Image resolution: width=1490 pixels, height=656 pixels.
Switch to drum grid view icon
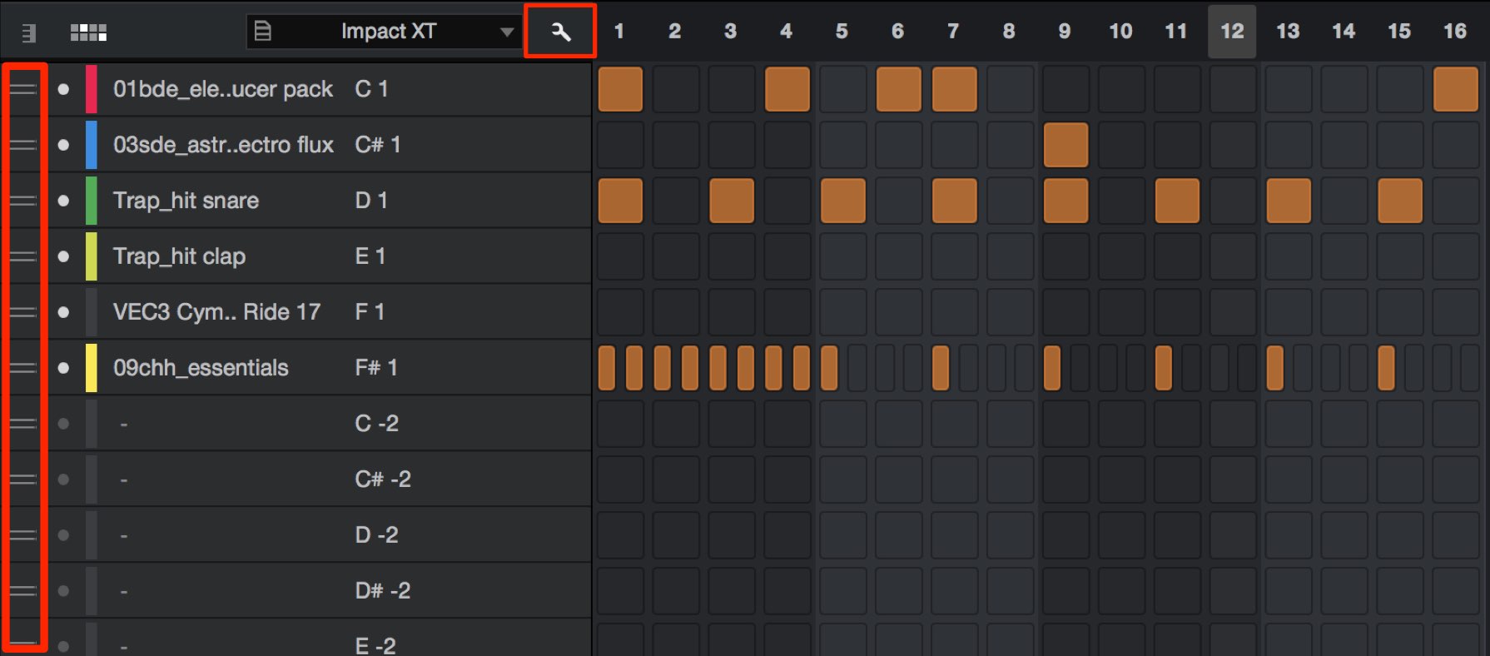pyautogui.click(x=88, y=32)
